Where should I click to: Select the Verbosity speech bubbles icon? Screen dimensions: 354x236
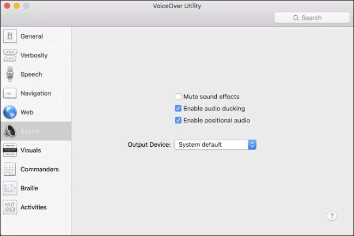(10, 55)
